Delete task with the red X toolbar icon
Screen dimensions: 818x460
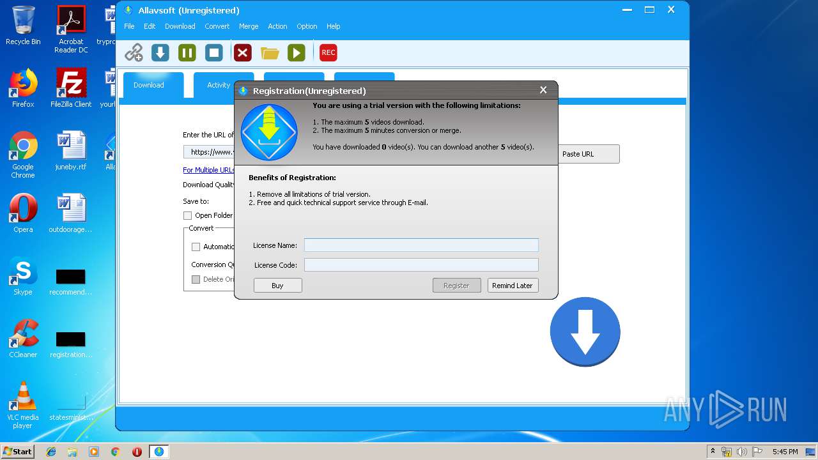click(x=242, y=52)
